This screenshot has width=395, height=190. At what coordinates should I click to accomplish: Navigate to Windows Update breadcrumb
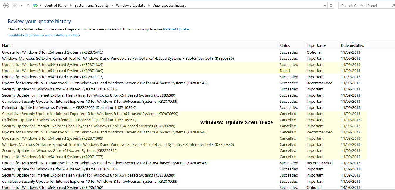[130, 6]
